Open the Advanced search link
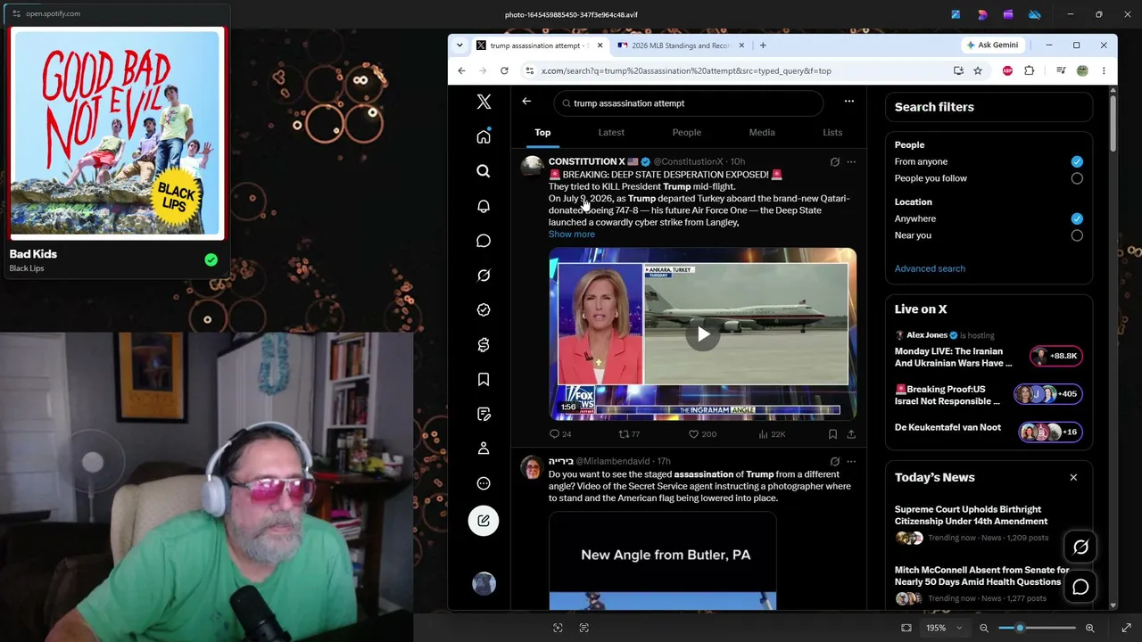Image resolution: width=1142 pixels, height=642 pixels. (930, 268)
